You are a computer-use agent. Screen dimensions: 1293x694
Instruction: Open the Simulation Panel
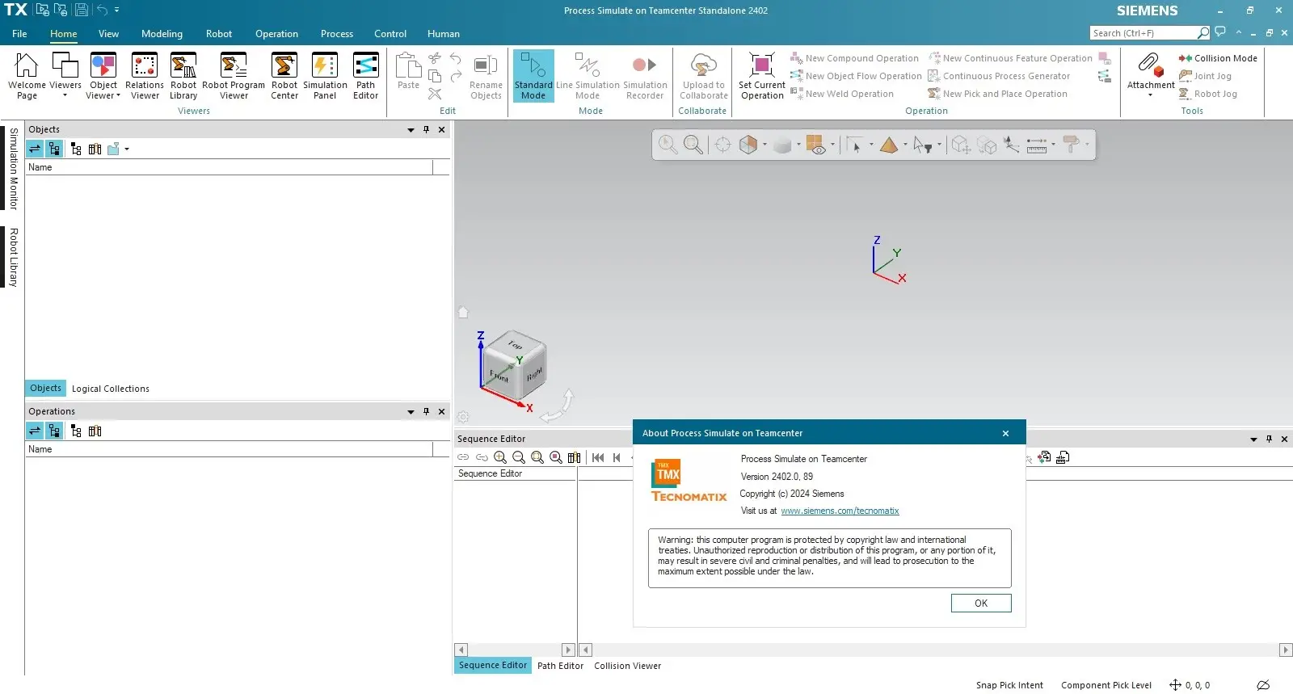click(325, 76)
